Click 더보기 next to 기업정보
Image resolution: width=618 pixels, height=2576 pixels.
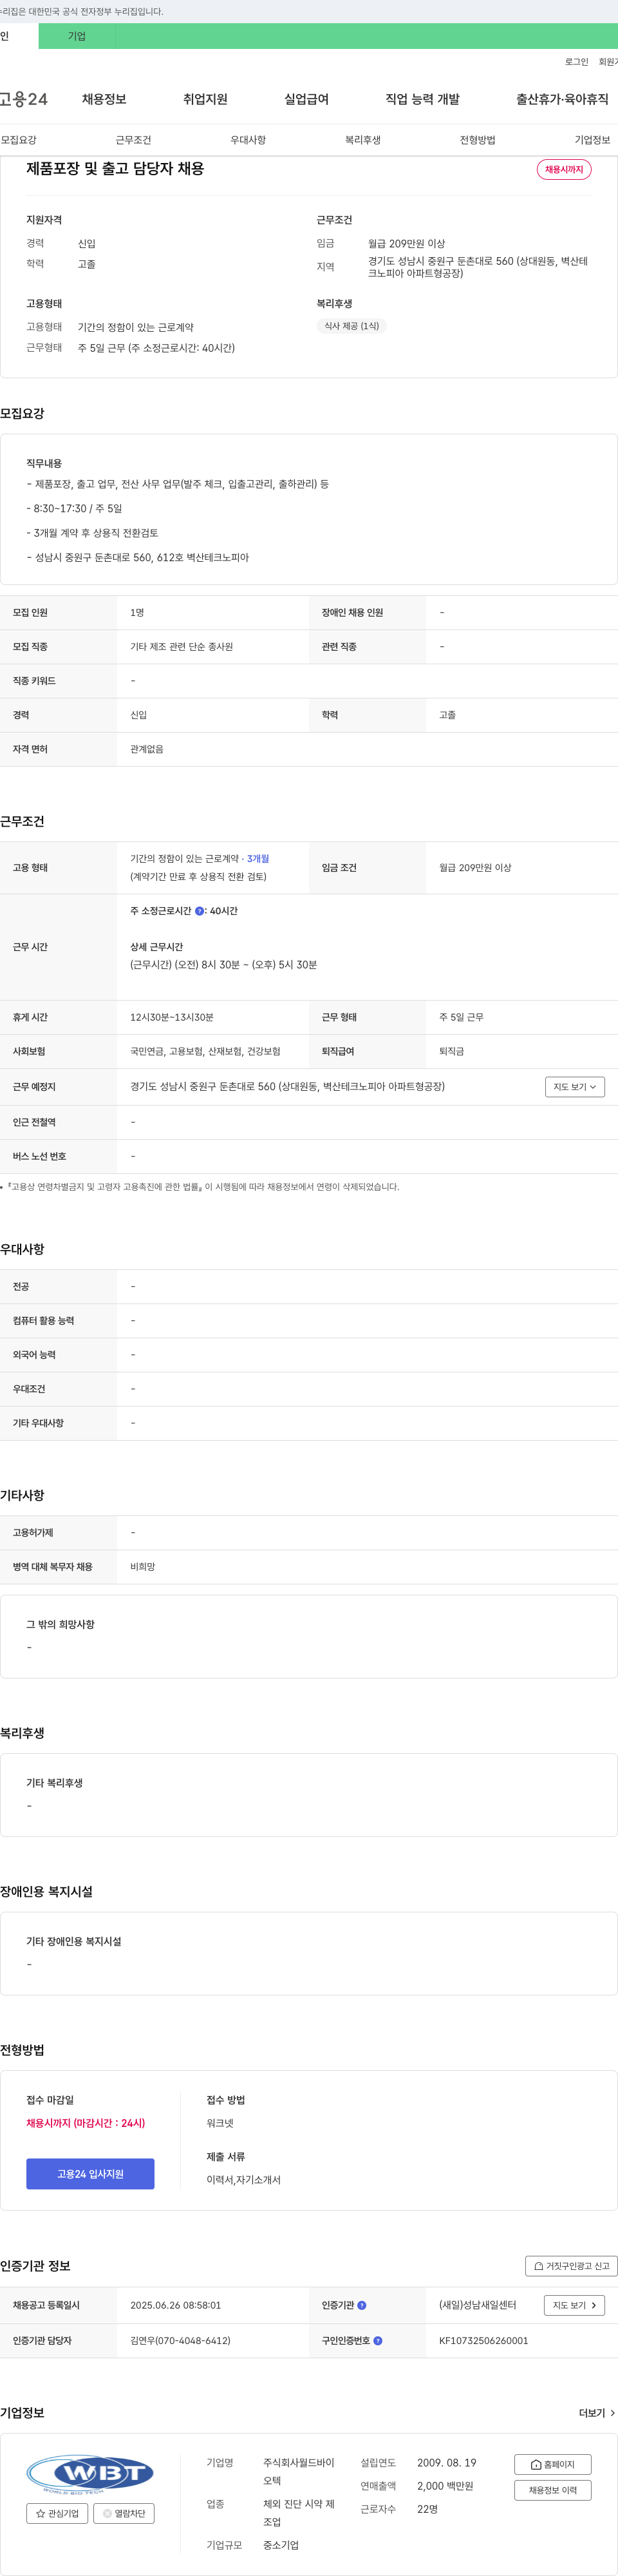click(x=597, y=2413)
